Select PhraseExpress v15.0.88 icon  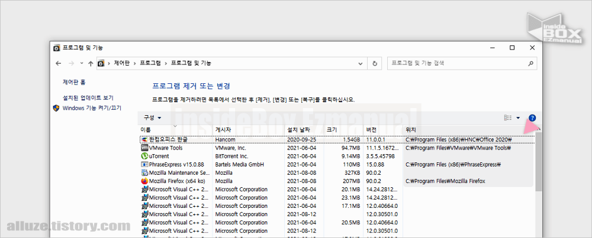click(144, 165)
